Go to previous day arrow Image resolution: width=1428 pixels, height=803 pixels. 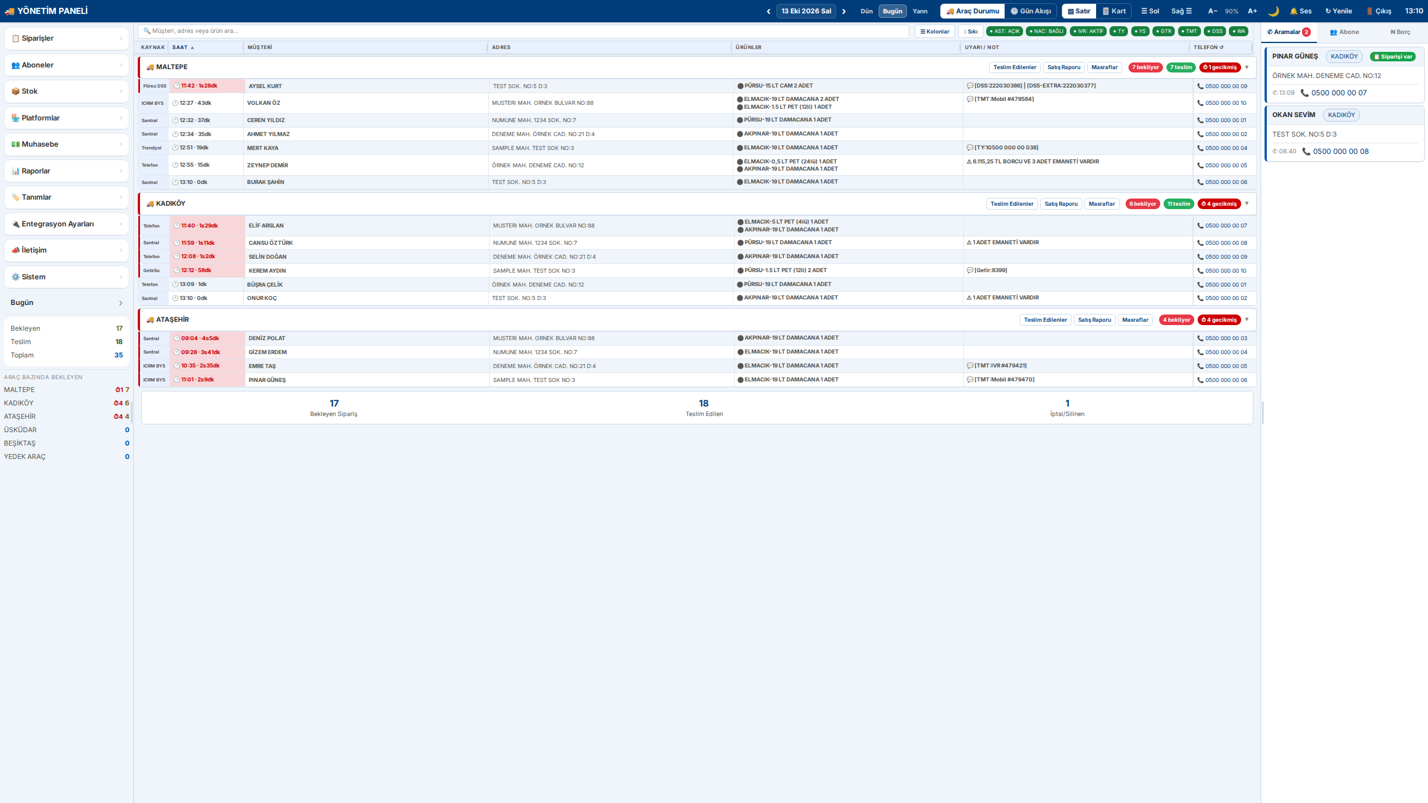point(769,11)
